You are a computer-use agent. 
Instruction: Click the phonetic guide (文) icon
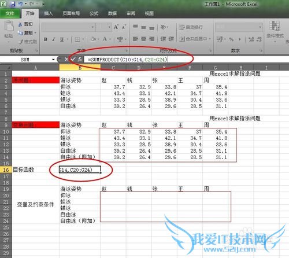click(x=120, y=39)
